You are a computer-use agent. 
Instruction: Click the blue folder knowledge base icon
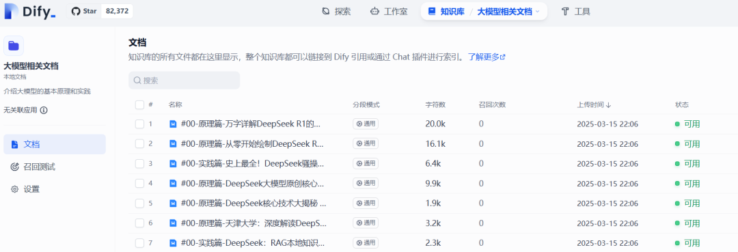pyautogui.click(x=14, y=46)
